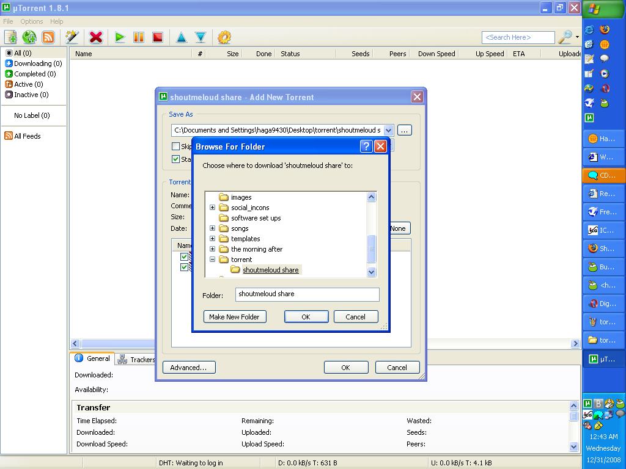Click the Add Torrent toolbar icon
The image size is (626, 469).
point(11,37)
